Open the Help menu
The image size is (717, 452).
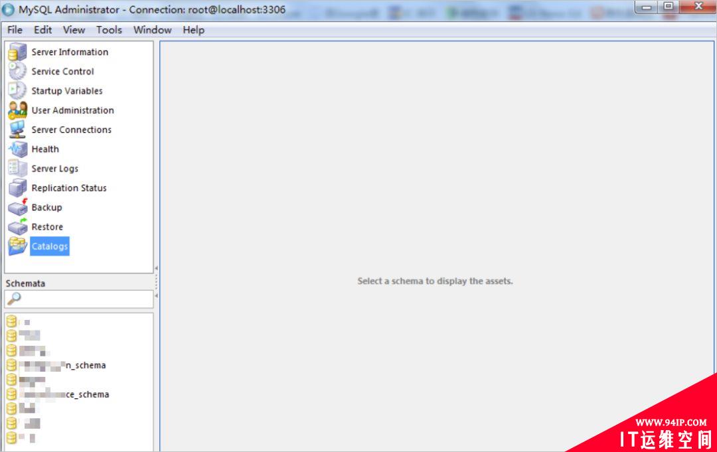point(193,30)
